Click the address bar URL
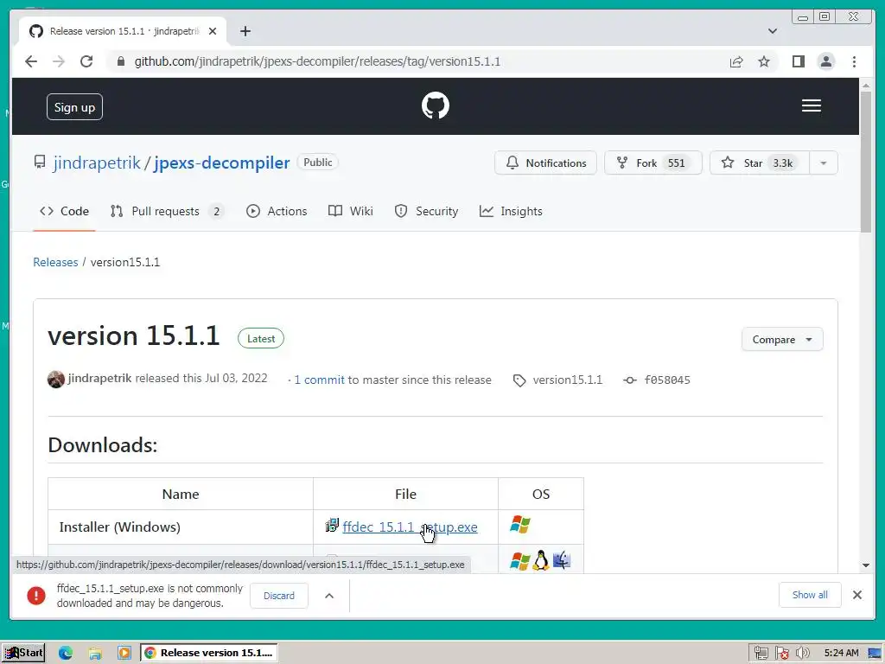Image resolution: width=885 pixels, height=664 pixels. 317,61
